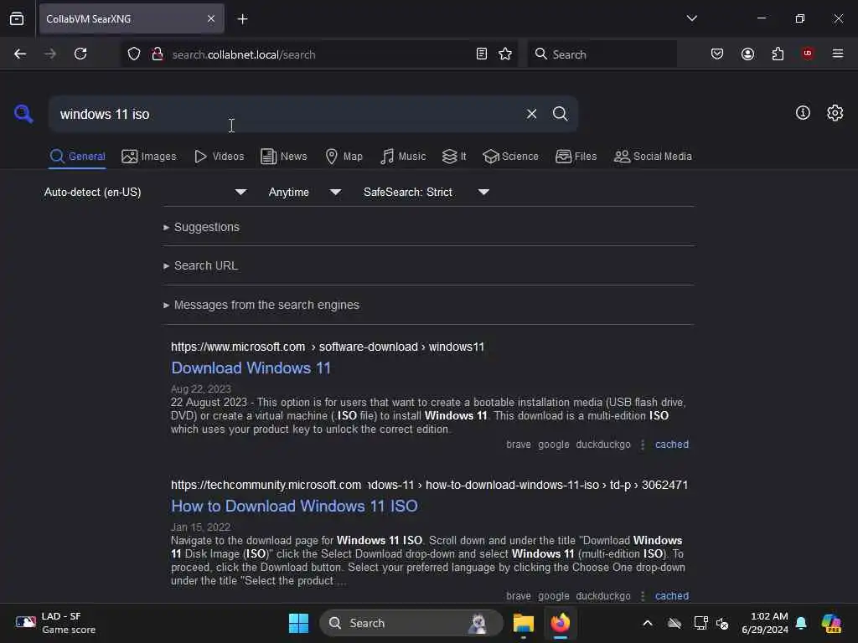858x643 pixels.
Task: Click the site security padlock icon
Action: [158, 54]
